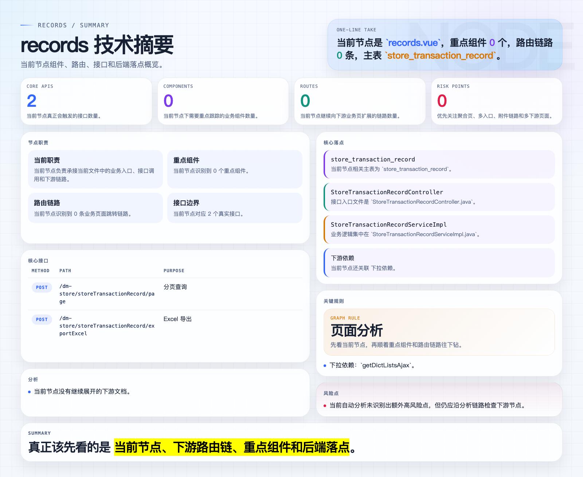583x477 pixels.
Task: Click path /dm-store/storeTransactionRecord/exportExcel
Action: pos(107,326)
